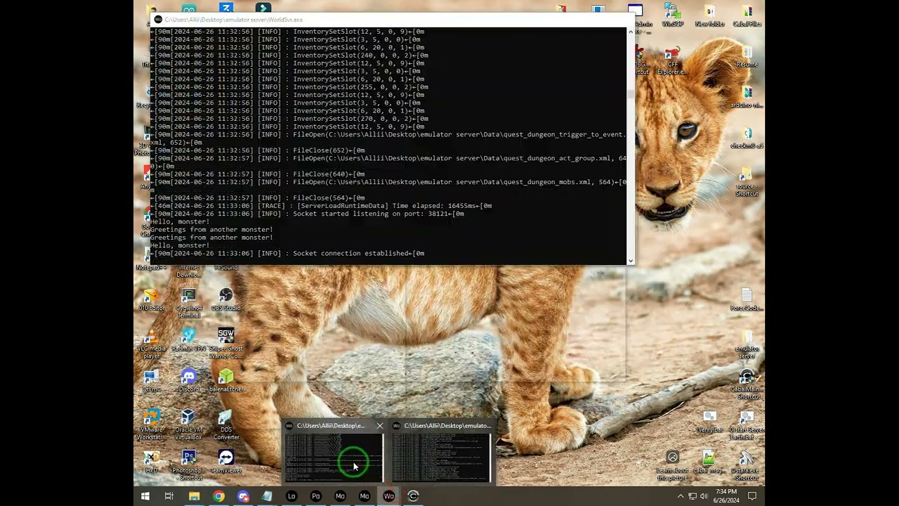Select the source Shortcut folder icon
The height and width of the screenshot is (506, 899).
click(x=747, y=181)
